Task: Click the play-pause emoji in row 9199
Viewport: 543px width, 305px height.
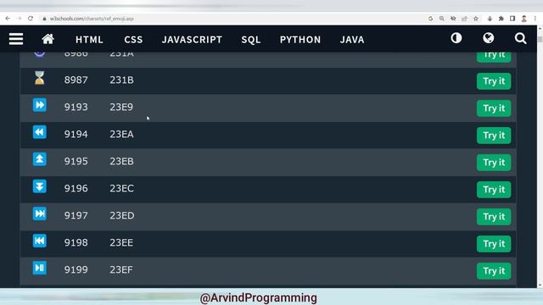Action: (x=40, y=268)
